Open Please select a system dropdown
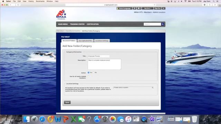Viewport: 221px width, 124px height. click(x=133, y=87)
